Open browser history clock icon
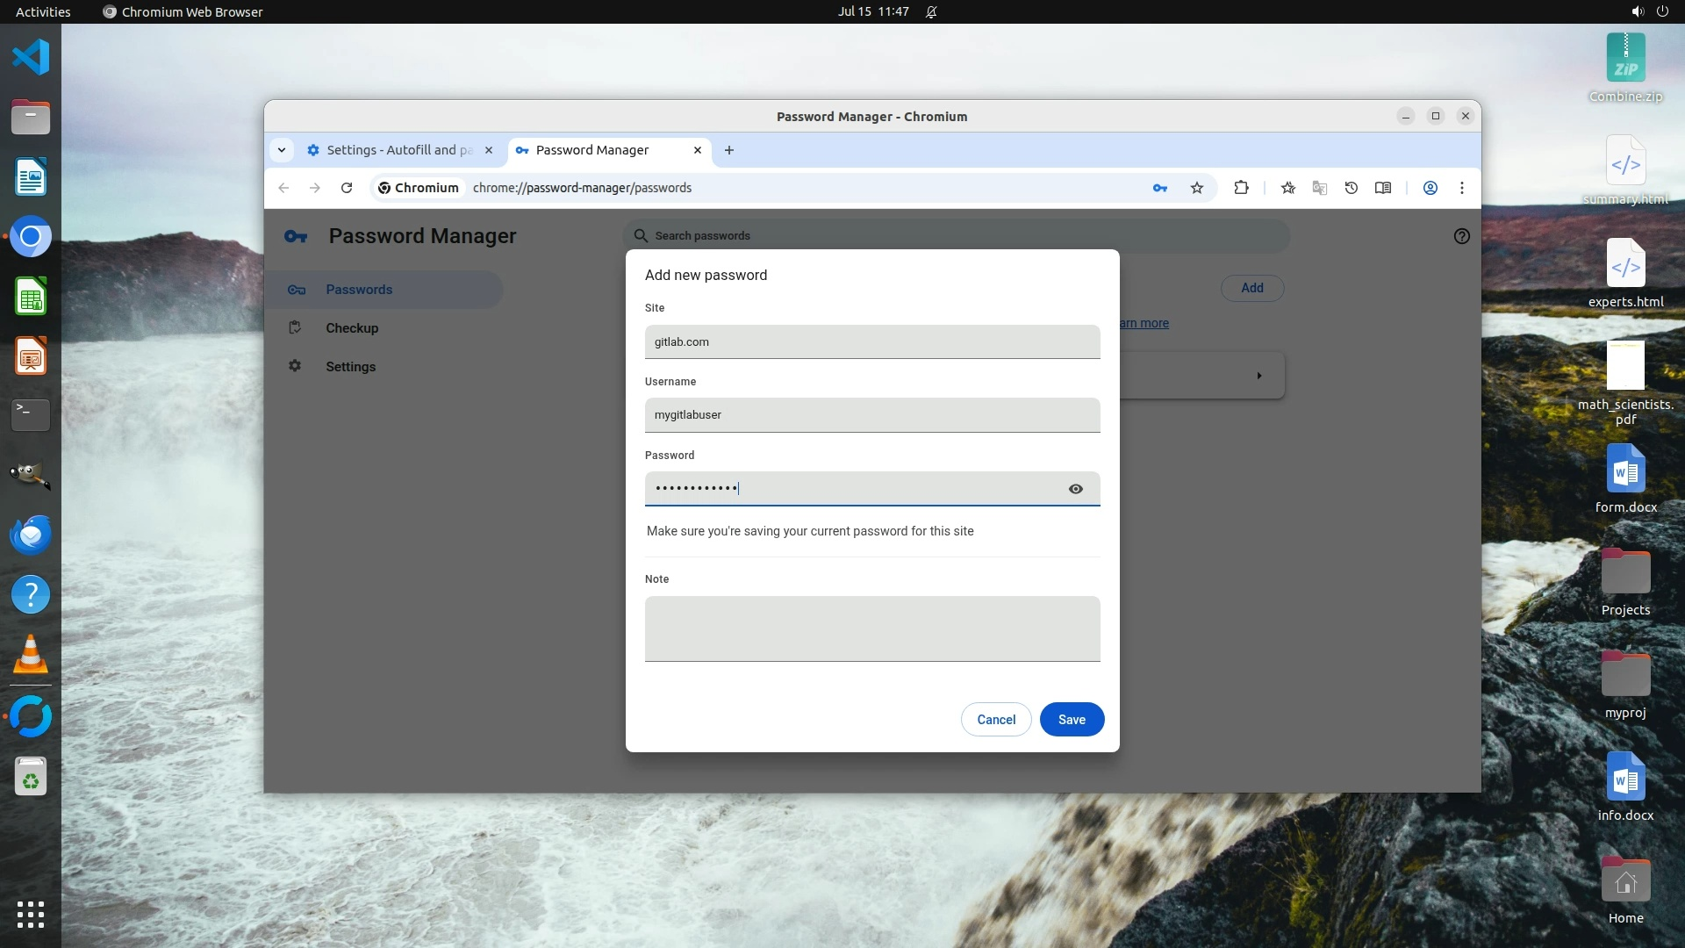This screenshot has height=948, width=1685. pos(1351,188)
